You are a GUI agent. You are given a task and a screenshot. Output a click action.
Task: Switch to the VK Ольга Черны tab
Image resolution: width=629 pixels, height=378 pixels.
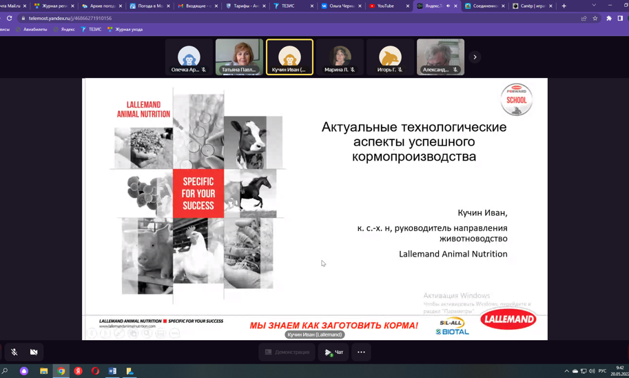pos(341,6)
